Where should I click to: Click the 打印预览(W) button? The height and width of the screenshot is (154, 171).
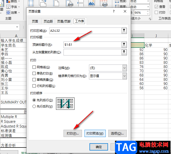click(x=95, y=133)
